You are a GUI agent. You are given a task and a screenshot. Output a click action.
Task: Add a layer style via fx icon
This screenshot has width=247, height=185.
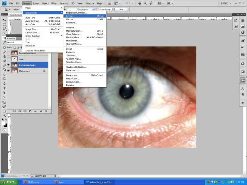pos(20,111)
